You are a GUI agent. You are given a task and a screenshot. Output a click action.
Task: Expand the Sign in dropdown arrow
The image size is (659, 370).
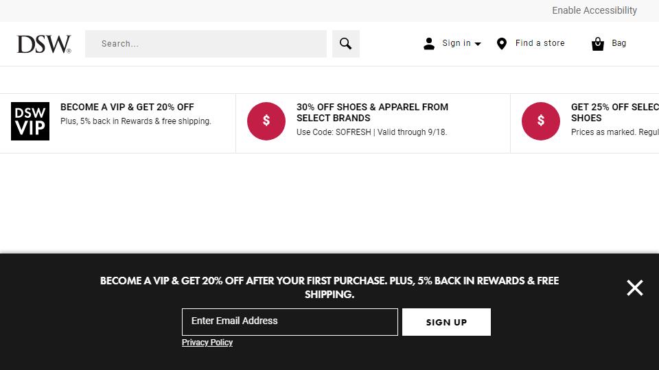[x=478, y=44]
